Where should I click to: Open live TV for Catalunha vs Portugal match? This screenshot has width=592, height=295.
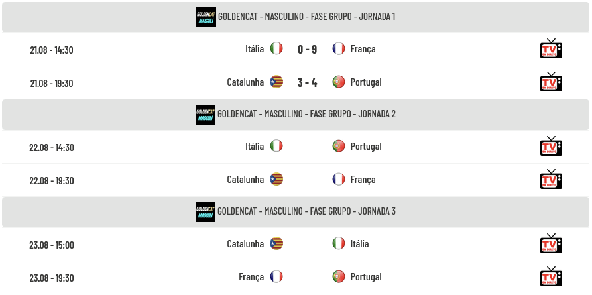coord(551,82)
